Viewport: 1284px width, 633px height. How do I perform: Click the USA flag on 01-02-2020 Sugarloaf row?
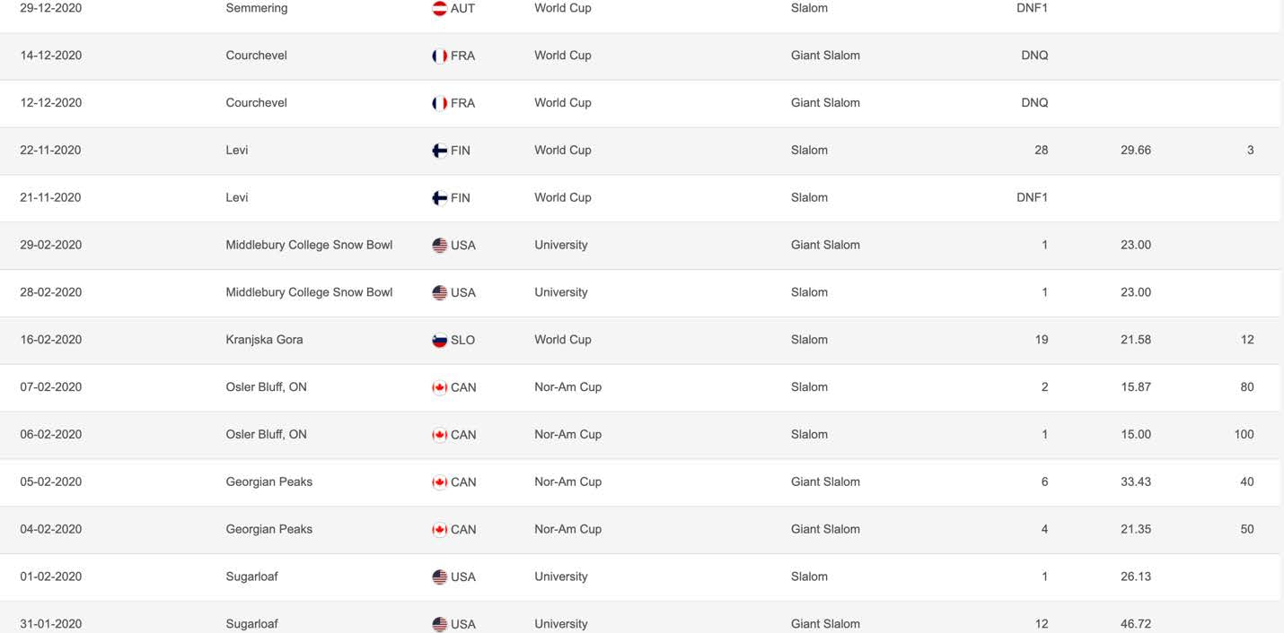pyautogui.click(x=440, y=577)
